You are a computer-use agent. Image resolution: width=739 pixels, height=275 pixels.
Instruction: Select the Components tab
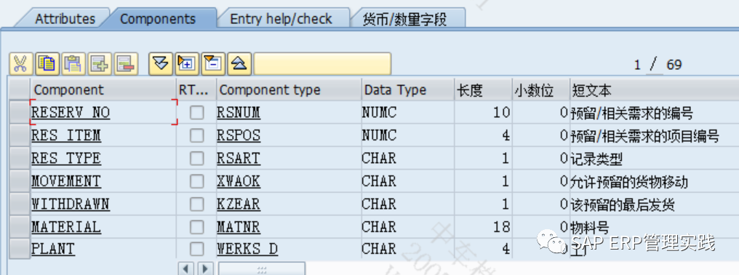[158, 19]
